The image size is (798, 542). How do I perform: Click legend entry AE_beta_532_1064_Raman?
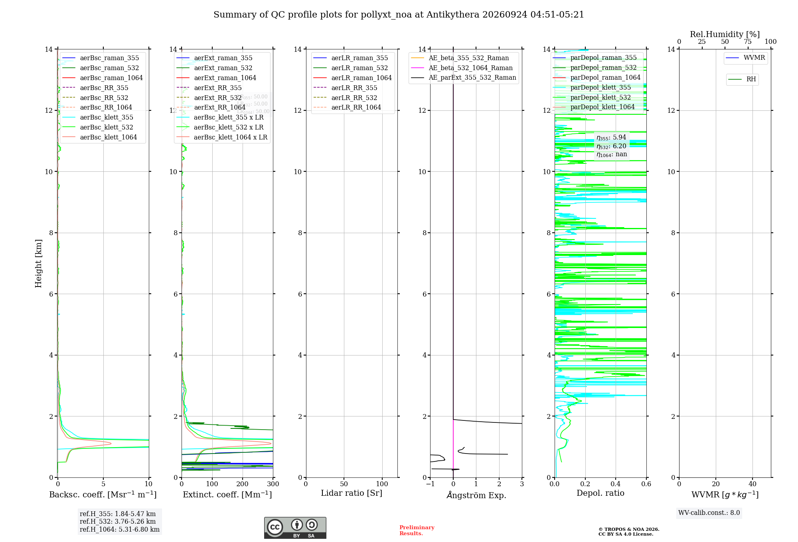pyautogui.click(x=462, y=68)
